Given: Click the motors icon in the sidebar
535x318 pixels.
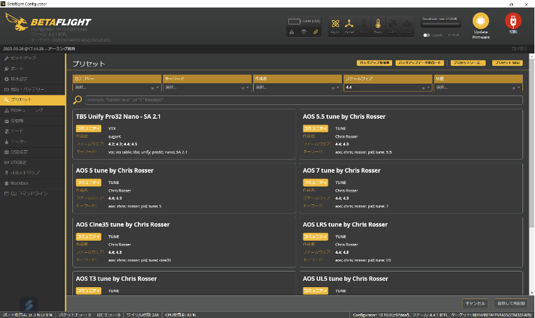Looking at the screenshot, I should [6, 142].
